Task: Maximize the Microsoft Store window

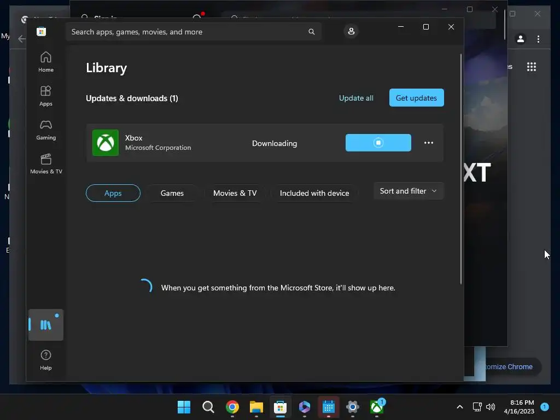Action: point(425,27)
